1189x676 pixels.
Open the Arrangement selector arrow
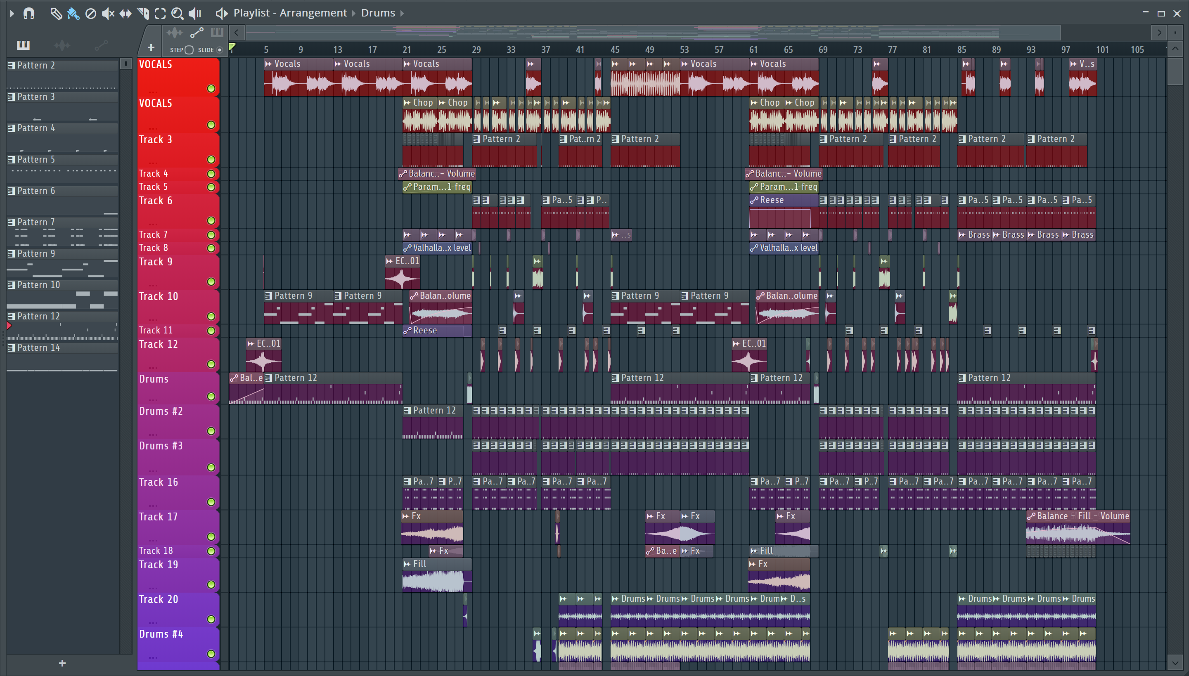(x=353, y=13)
